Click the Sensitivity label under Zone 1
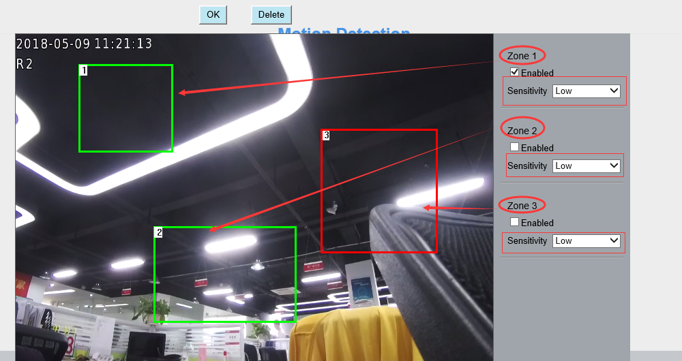The height and width of the screenshot is (361, 682). point(527,91)
